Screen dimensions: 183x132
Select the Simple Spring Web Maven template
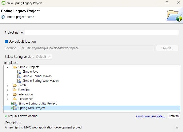pyautogui.click(x=41, y=81)
